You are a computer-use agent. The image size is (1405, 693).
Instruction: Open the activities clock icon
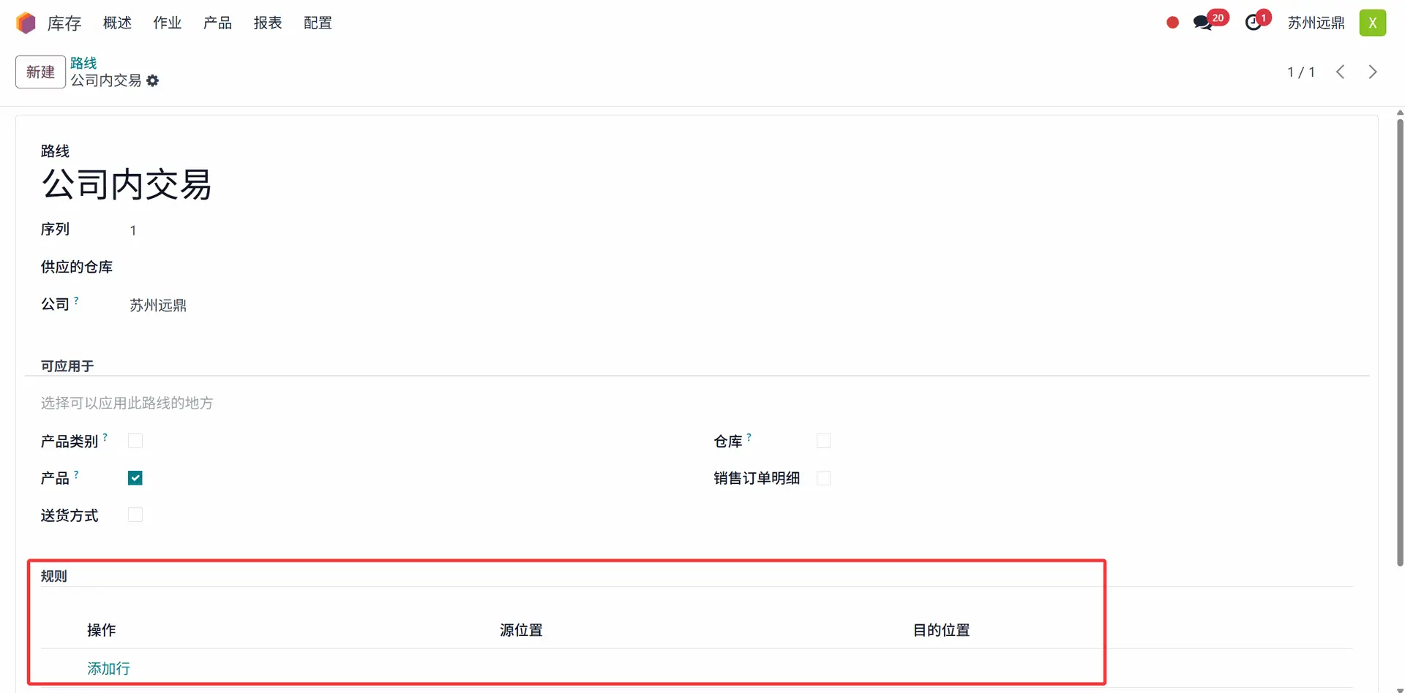1254,23
